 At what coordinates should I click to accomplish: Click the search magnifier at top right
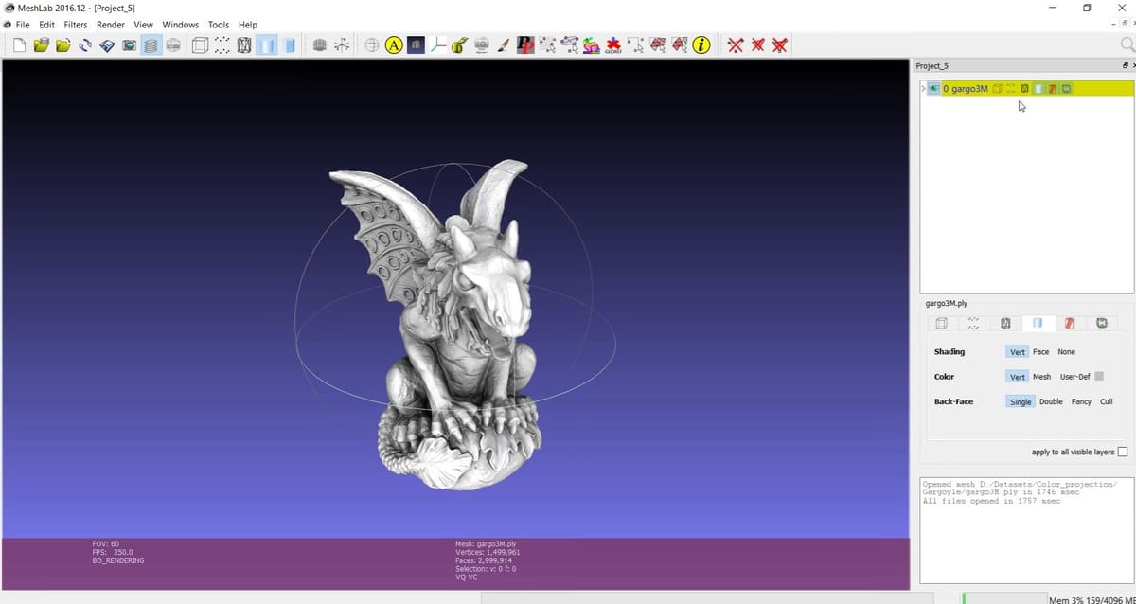tap(1127, 44)
